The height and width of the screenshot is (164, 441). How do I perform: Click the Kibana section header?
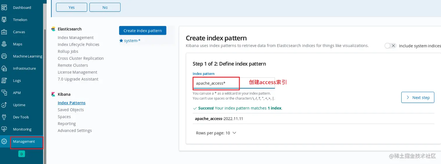click(x=64, y=94)
